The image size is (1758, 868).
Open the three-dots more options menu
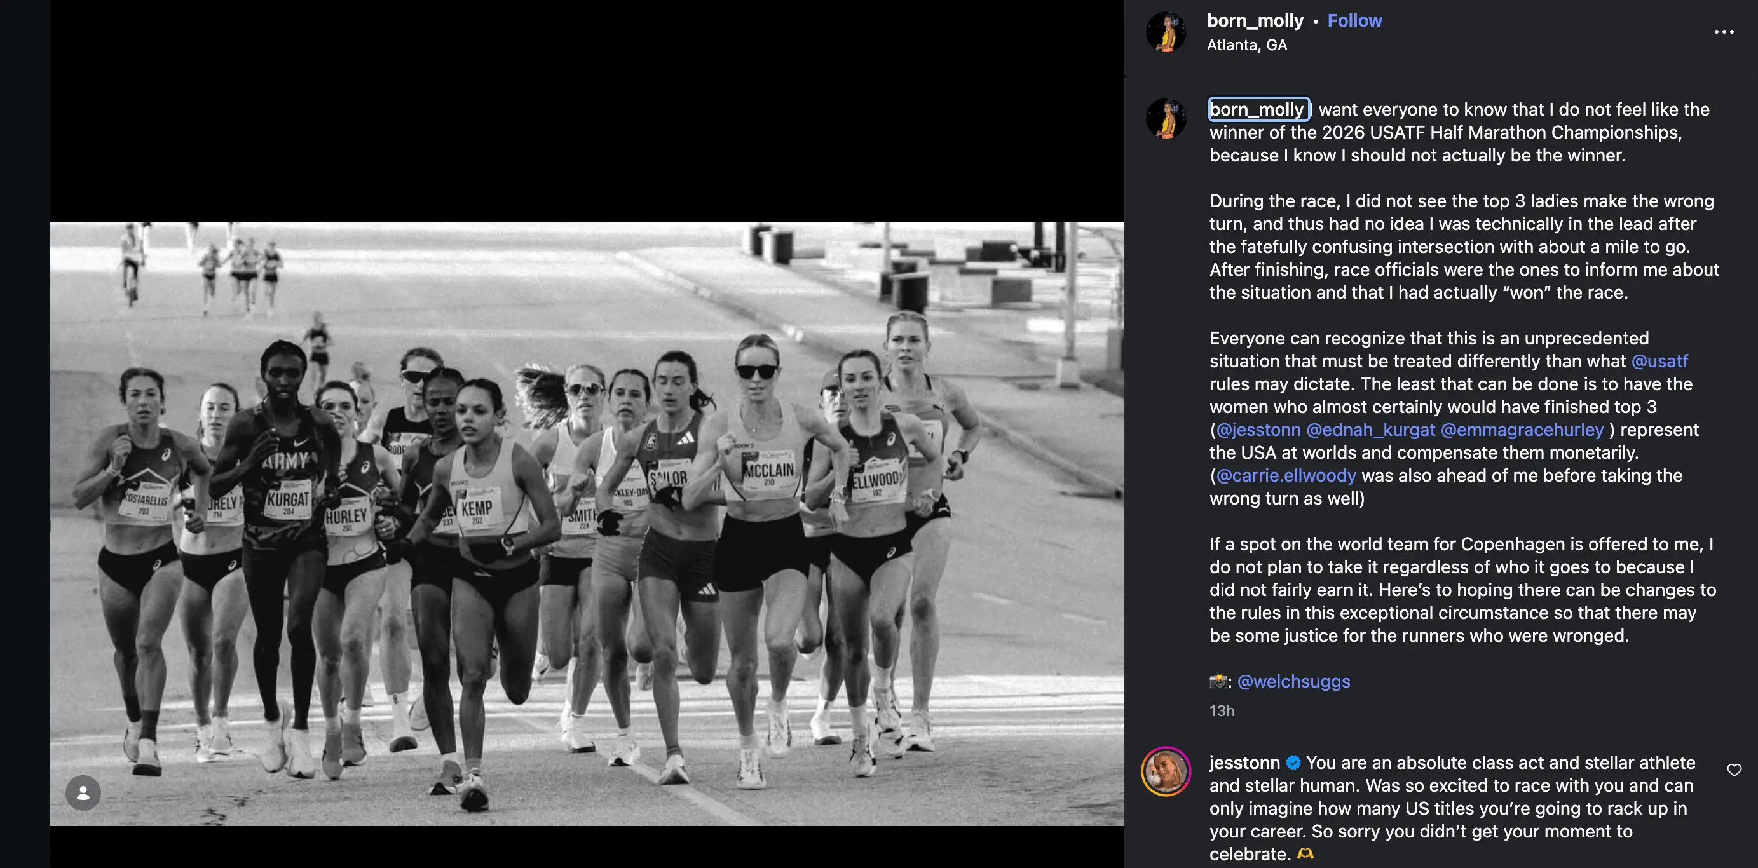(x=1723, y=32)
